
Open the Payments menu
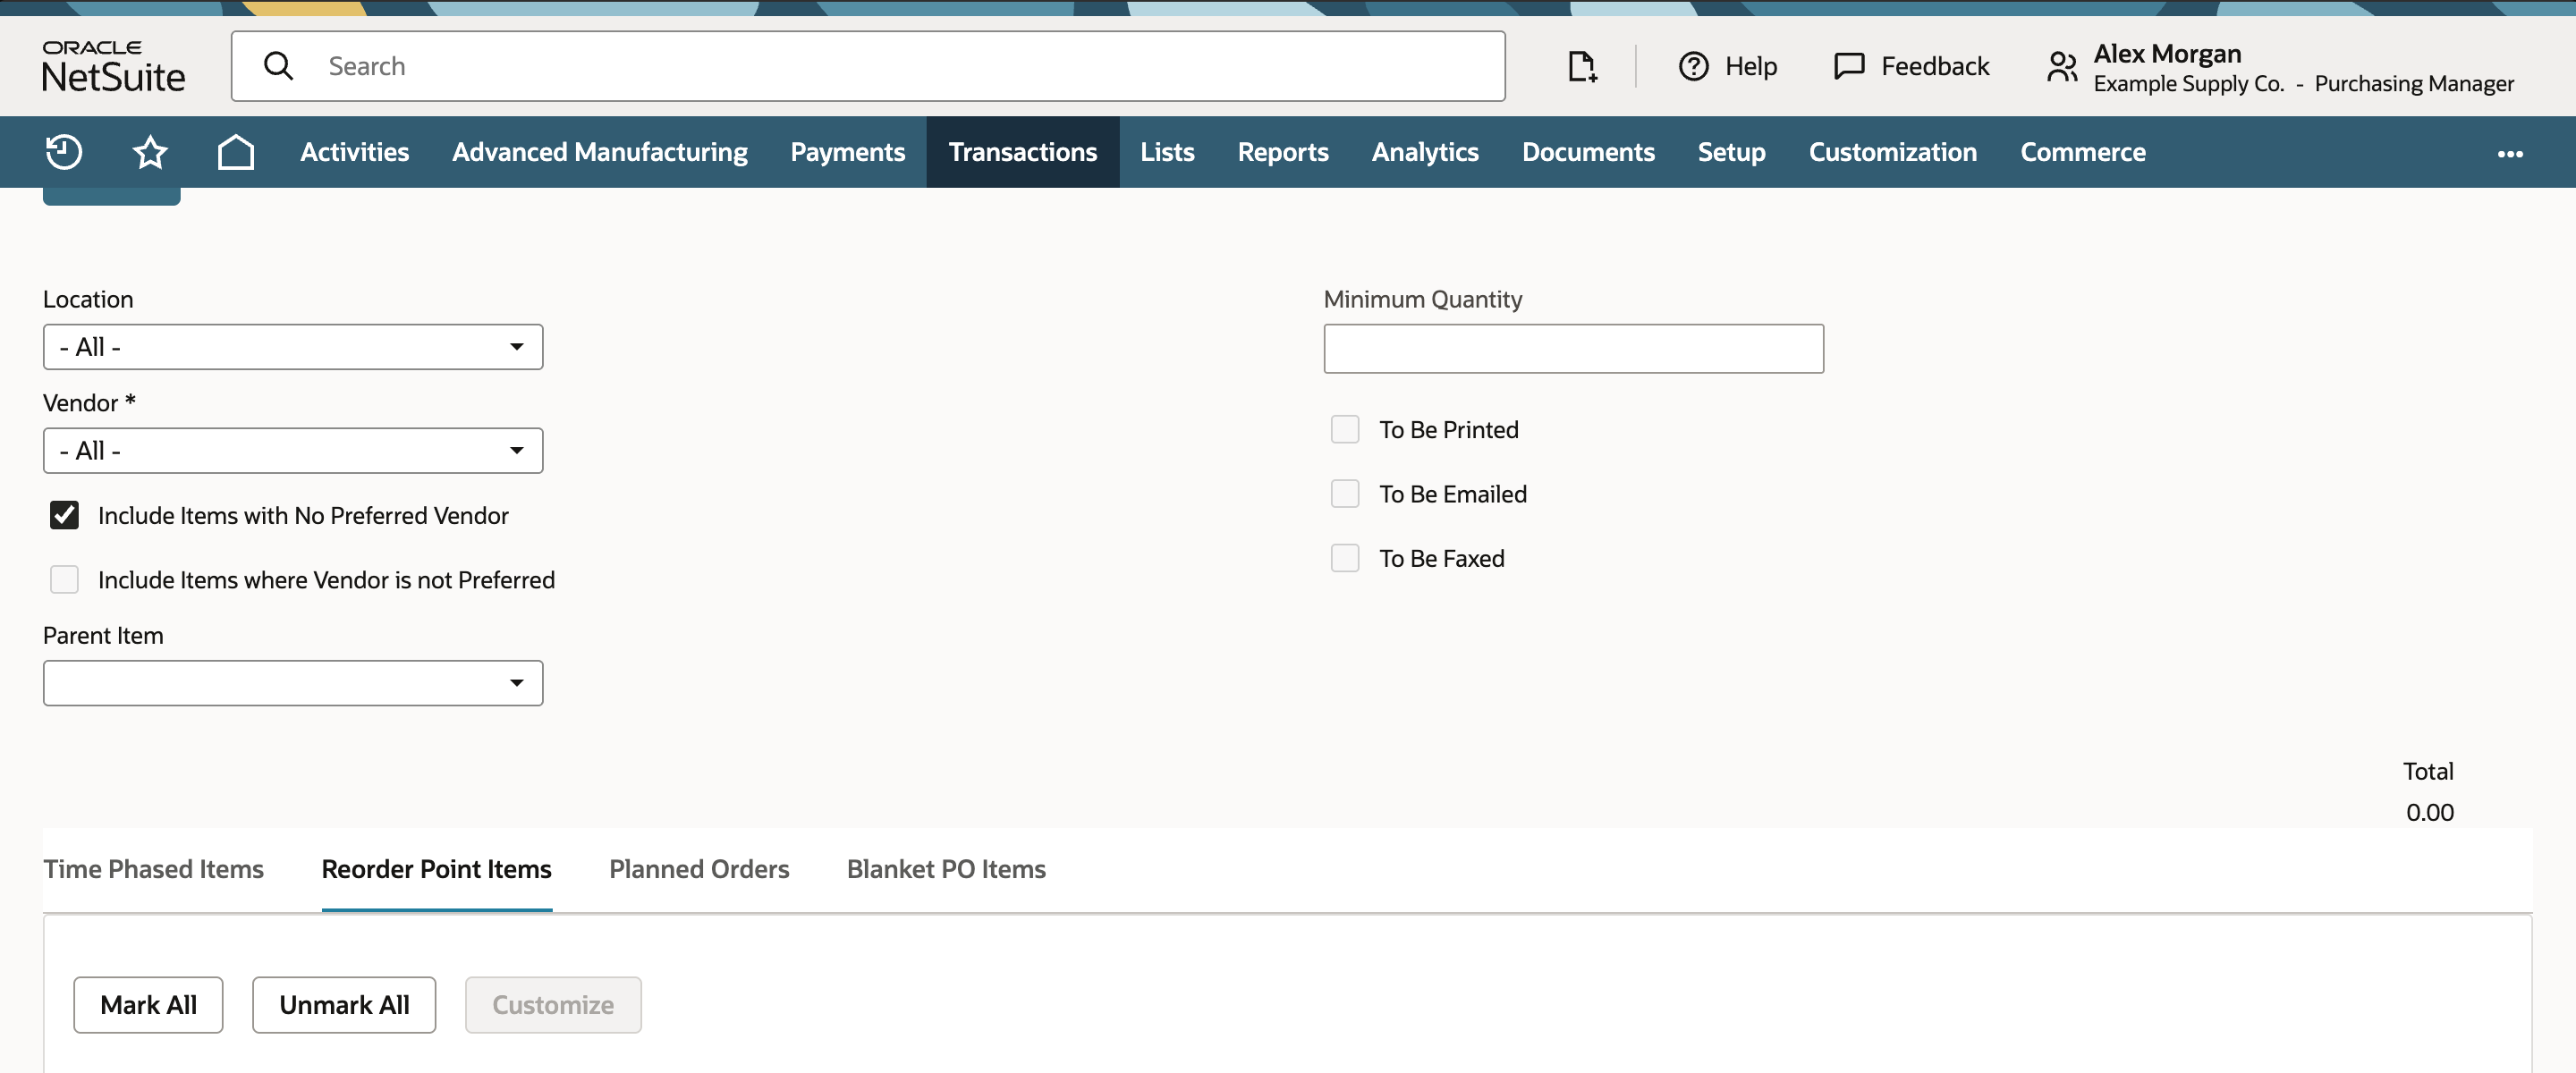point(848,152)
